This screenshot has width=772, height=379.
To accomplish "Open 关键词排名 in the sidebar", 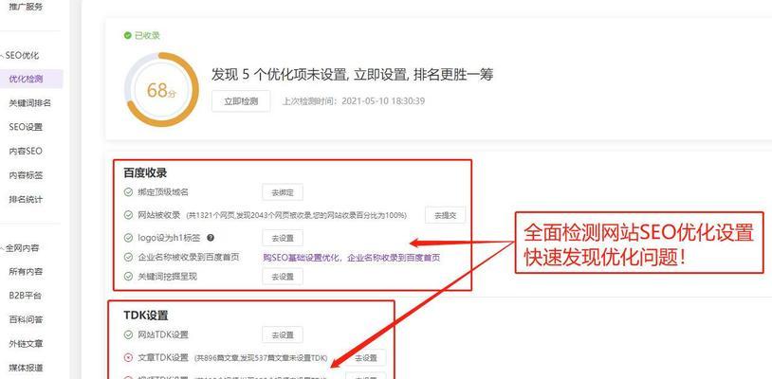I will [x=29, y=103].
